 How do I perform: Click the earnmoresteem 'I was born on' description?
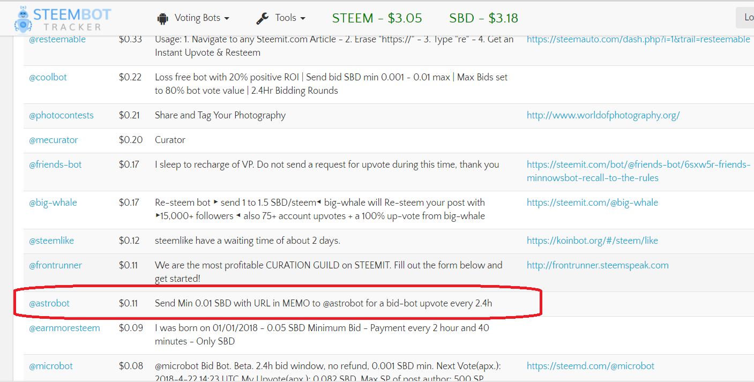pos(322,334)
